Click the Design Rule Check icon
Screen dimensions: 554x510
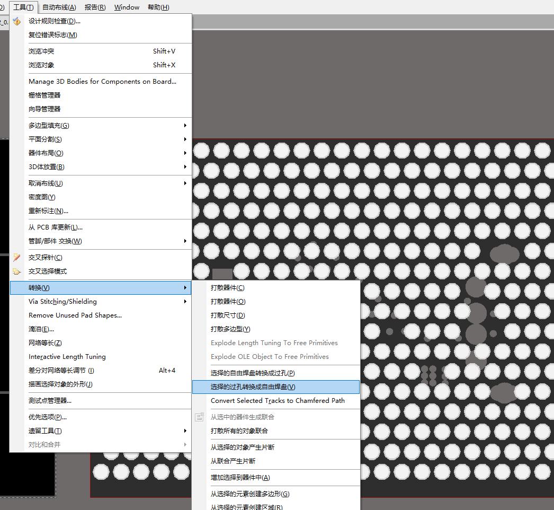17,21
